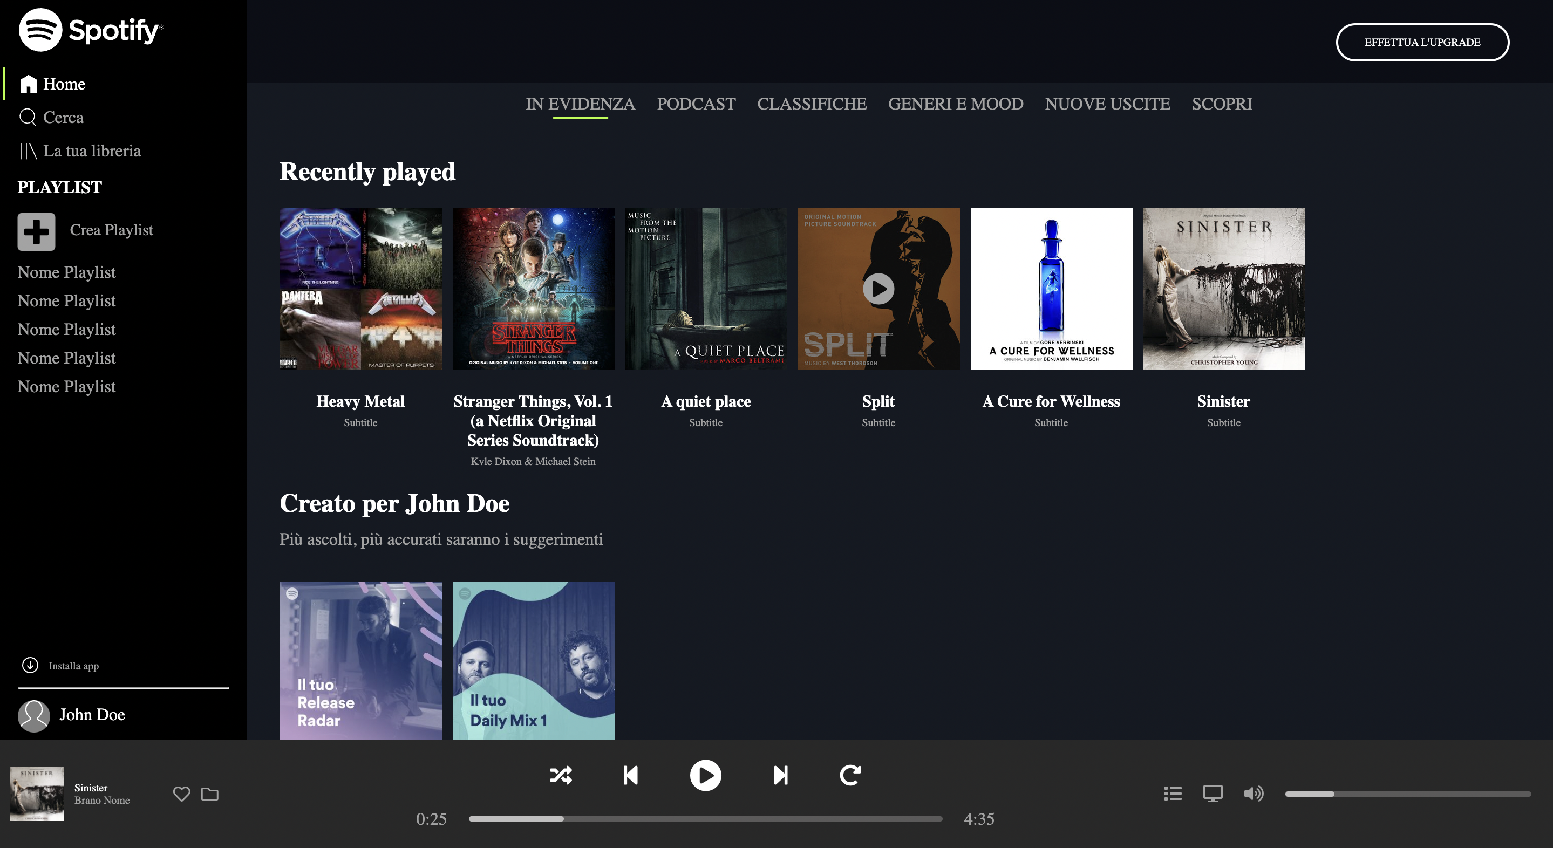Open the Sinister album cover in Recently played
The height and width of the screenshot is (848, 1553).
(x=1224, y=289)
